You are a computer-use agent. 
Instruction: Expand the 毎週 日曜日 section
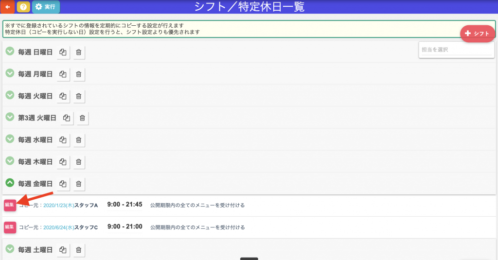(10, 51)
